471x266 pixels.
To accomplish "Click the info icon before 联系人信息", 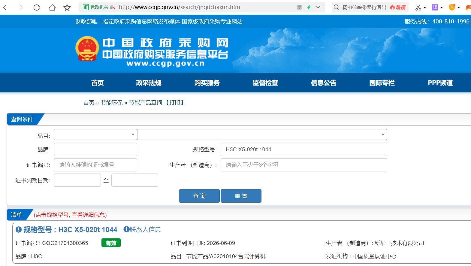I will pyautogui.click(x=126, y=229).
